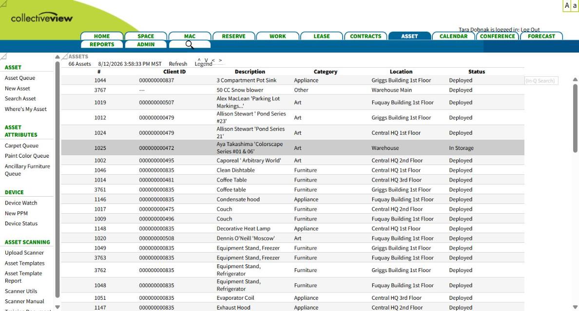Click the left < navigation arrow
Viewport: 579px width, 311px height.
click(213, 60)
